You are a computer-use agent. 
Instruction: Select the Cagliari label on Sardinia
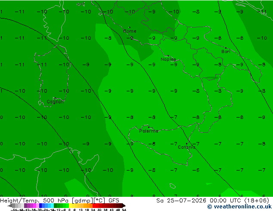pos(55,102)
